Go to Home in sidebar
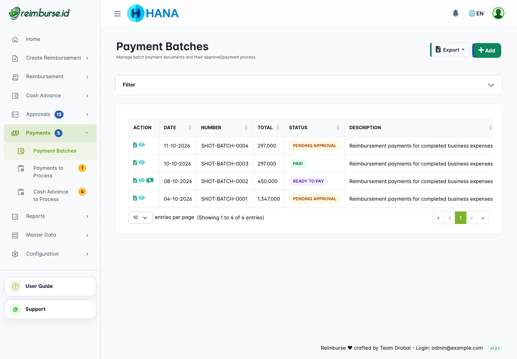 (50, 39)
